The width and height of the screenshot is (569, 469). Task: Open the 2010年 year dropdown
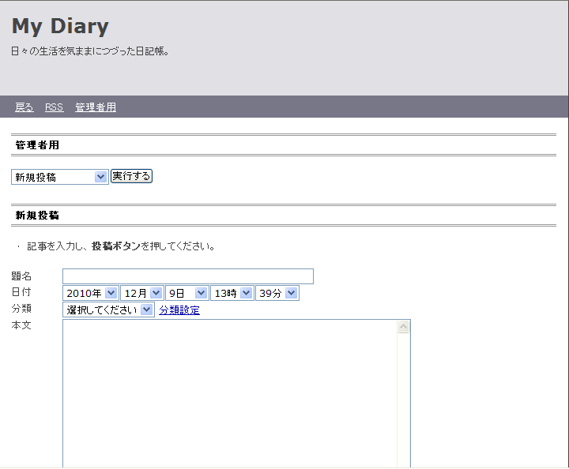click(x=90, y=293)
